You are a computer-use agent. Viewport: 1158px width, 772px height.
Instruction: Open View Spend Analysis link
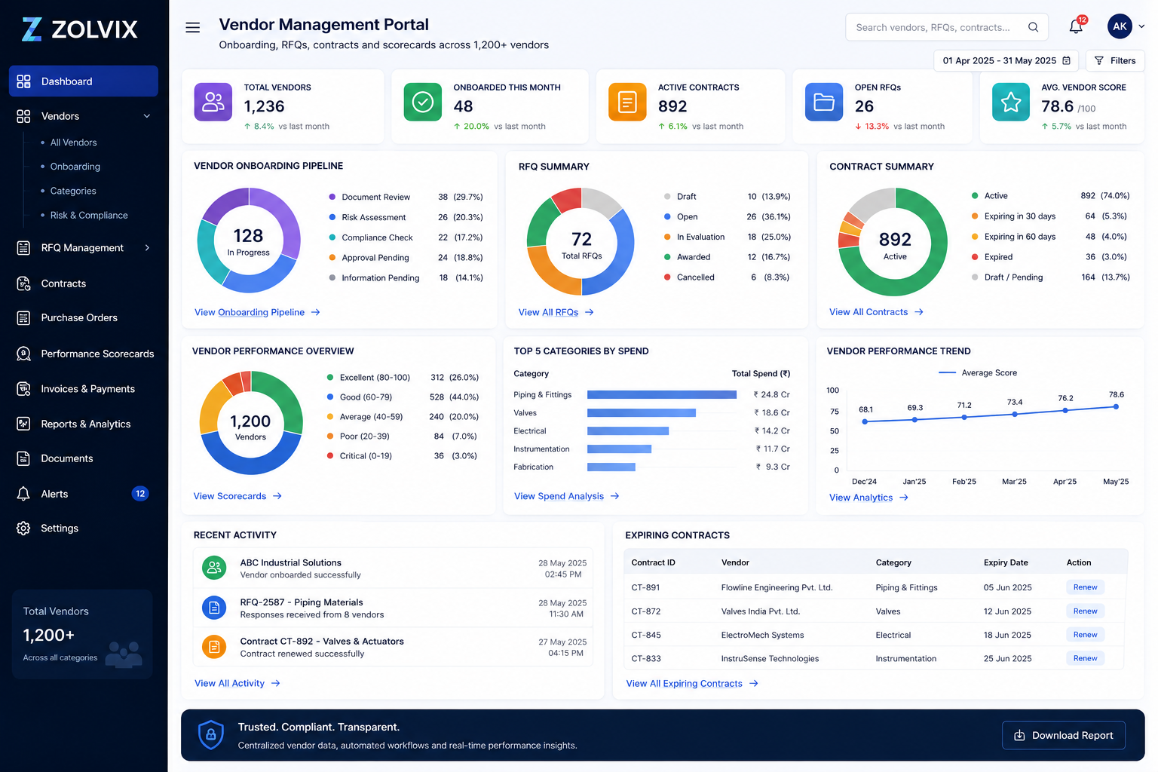click(x=566, y=496)
